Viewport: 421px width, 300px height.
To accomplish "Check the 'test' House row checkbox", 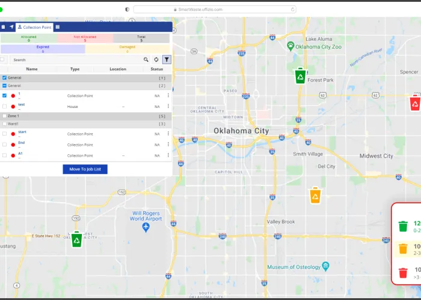I will [x=5, y=106].
